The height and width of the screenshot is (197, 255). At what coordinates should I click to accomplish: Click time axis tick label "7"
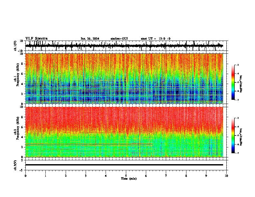click(x=166, y=176)
